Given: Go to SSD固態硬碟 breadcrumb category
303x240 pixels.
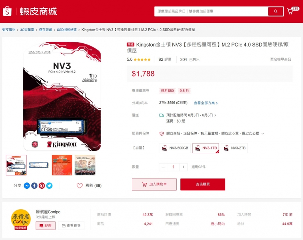Looking at the screenshot, I should [67, 30].
